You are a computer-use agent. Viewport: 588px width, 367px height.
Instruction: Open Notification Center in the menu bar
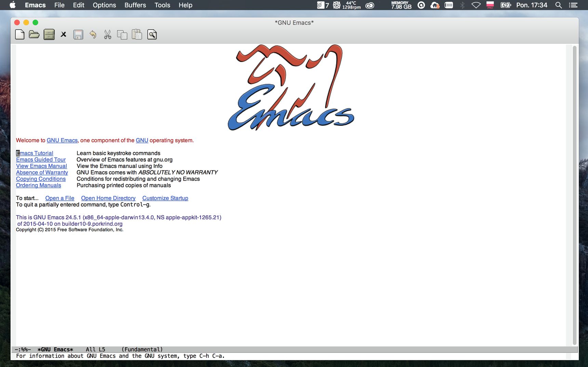[x=573, y=5]
